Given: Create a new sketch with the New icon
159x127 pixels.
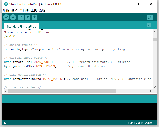Looking at the screenshot, I should tap(21, 17).
